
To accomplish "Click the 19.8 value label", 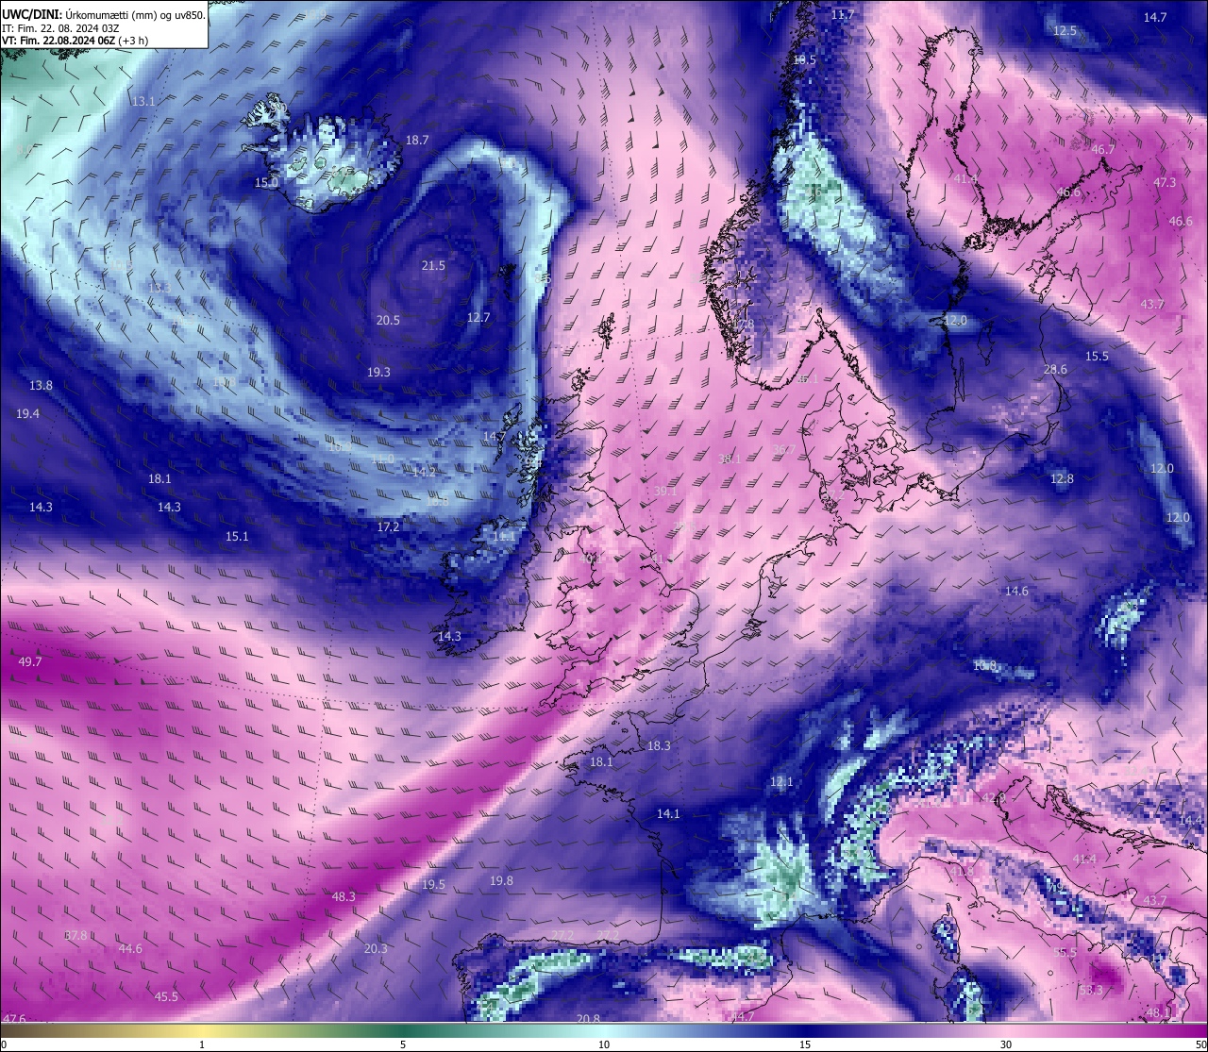I will (x=501, y=881).
